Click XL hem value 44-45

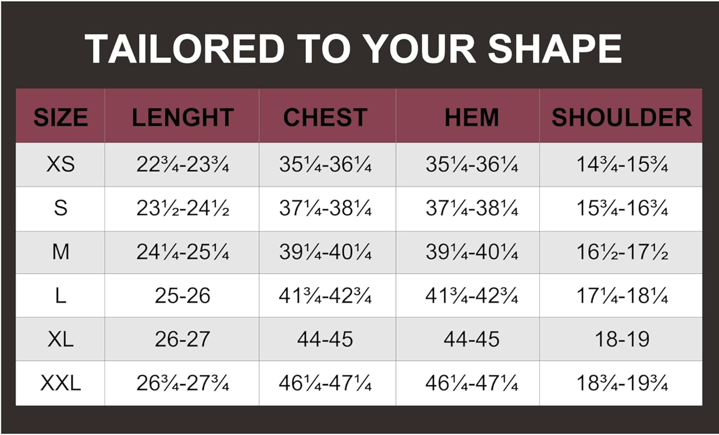472,339
